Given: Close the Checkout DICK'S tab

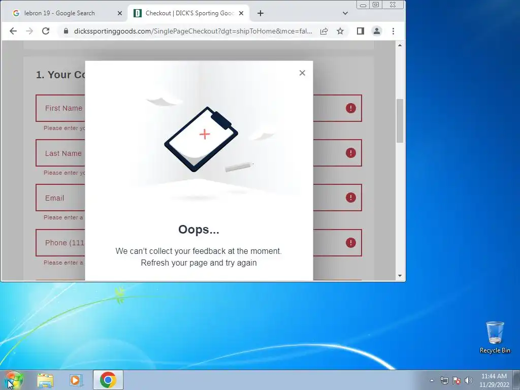Looking at the screenshot, I should coord(241,13).
